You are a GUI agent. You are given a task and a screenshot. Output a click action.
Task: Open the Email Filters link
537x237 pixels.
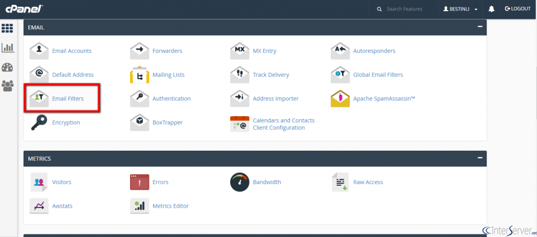coord(68,99)
